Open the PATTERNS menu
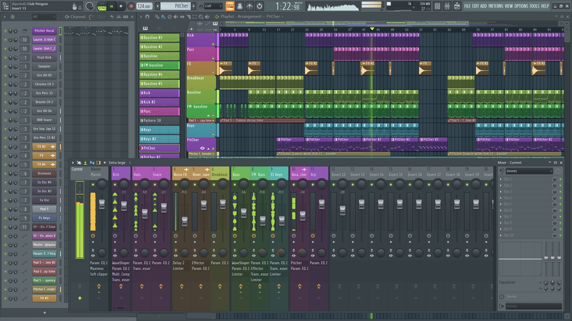The width and height of the screenshot is (572, 321). (x=496, y=6)
